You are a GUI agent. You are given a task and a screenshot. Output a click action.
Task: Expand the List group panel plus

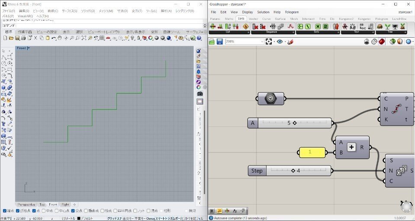point(248,32)
